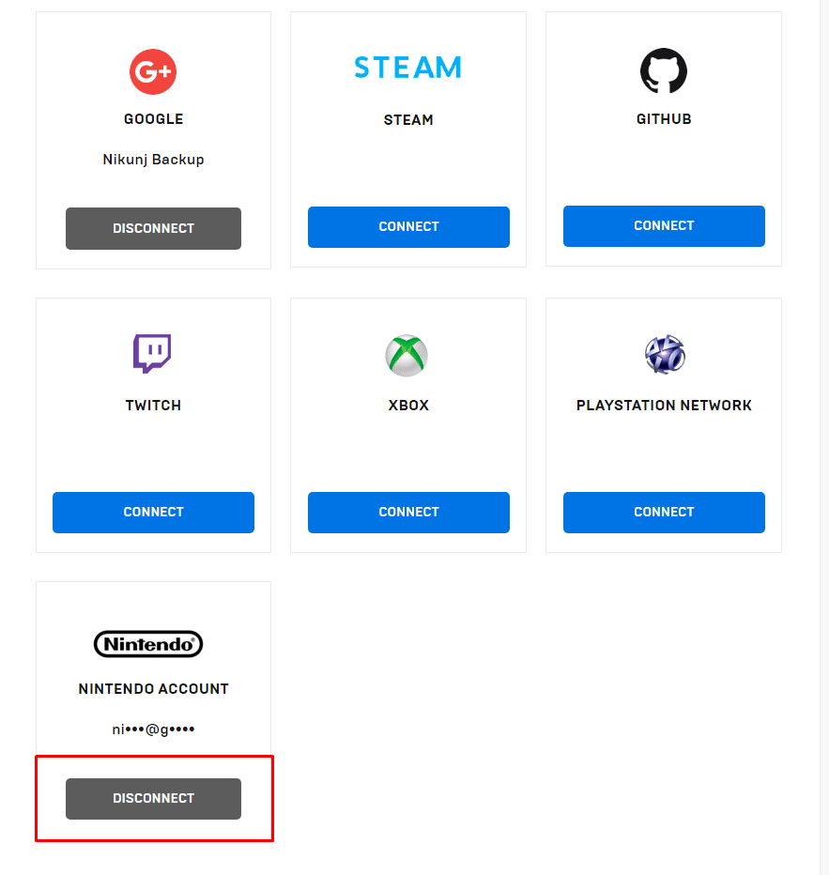Click the Nintendo logo
Viewport: 829px width, 875px height.
coord(148,644)
